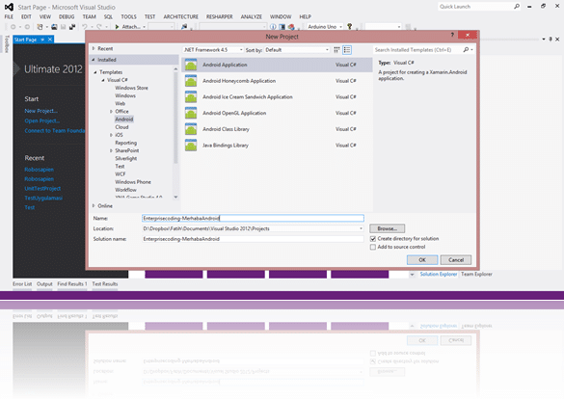Screen dimensions: 564x399
Task: Click the Browse... button
Action: pyautogui.click(x=388, y=228)
